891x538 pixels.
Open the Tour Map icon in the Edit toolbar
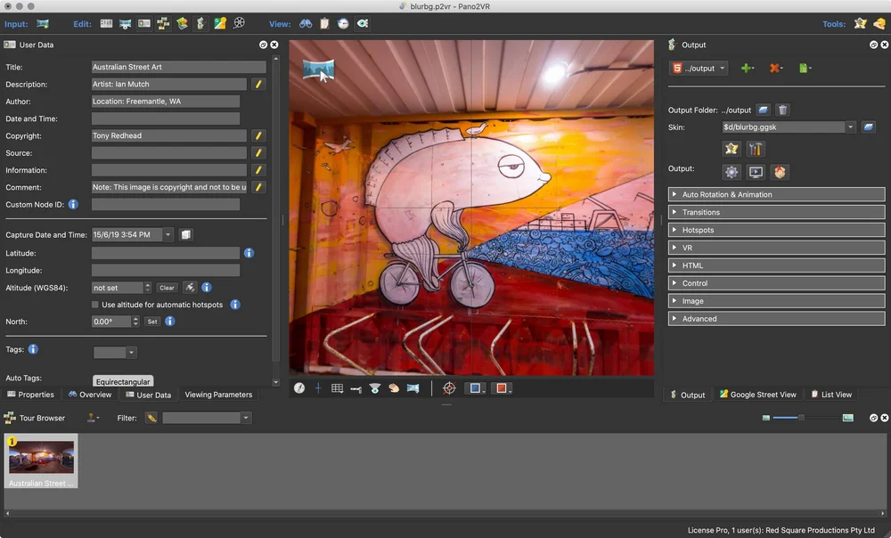(x=182, y=24)
